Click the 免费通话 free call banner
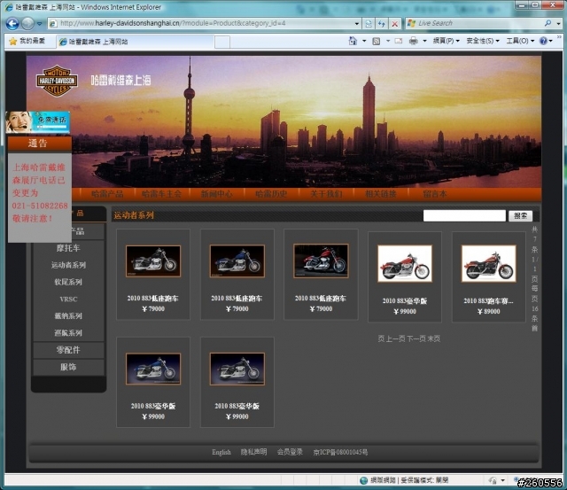 [x=37, y=122]
